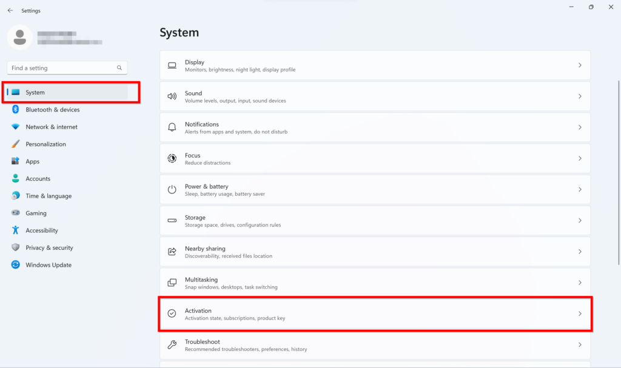This screenshot has width=621, height=368.
Task: Click the user profile avatar
Action: [x=19, y=37]
